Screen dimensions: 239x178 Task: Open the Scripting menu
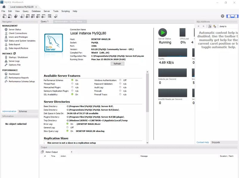click(x=65, y=11)
